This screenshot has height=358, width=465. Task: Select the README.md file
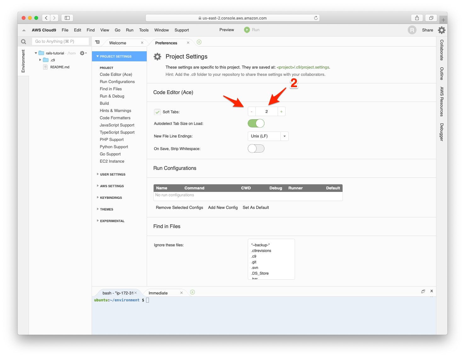click(x=60, y=67)
